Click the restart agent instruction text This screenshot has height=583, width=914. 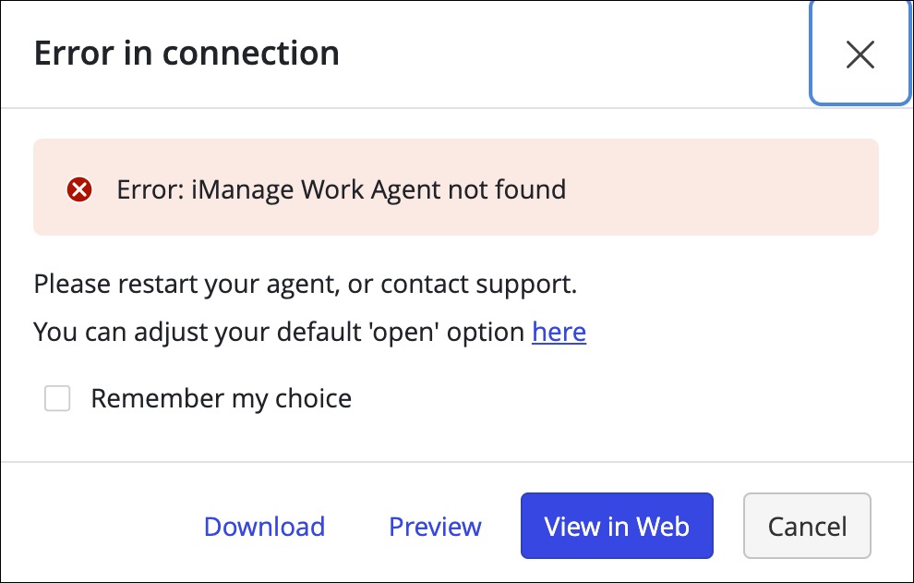305,284
